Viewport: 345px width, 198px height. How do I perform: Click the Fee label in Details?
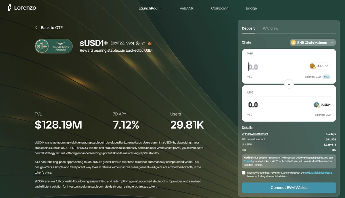pos(244,150)
